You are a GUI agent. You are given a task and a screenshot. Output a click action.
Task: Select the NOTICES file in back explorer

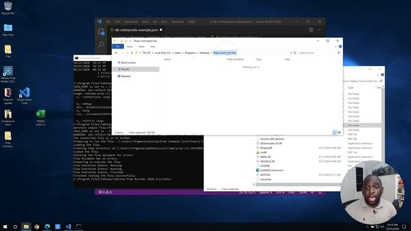pyautogui.click(x=265, y=175)
